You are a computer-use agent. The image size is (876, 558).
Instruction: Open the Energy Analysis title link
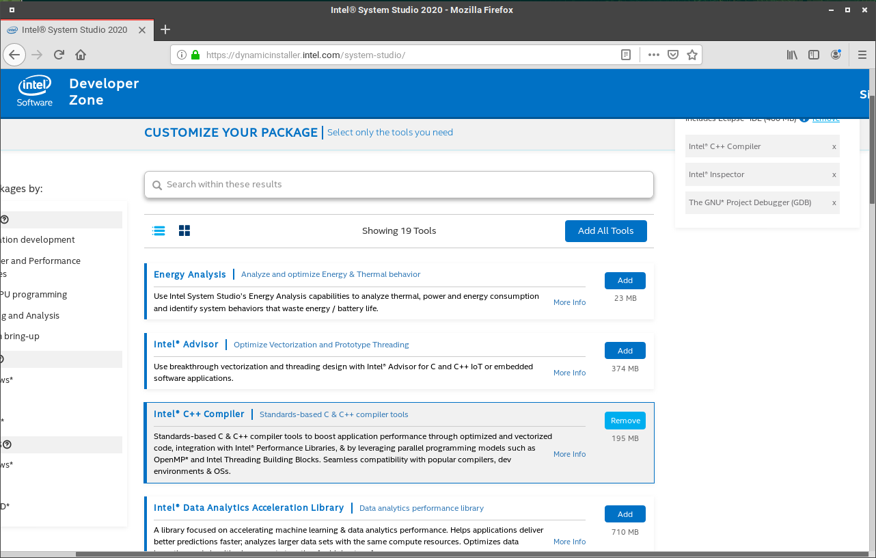190,274
